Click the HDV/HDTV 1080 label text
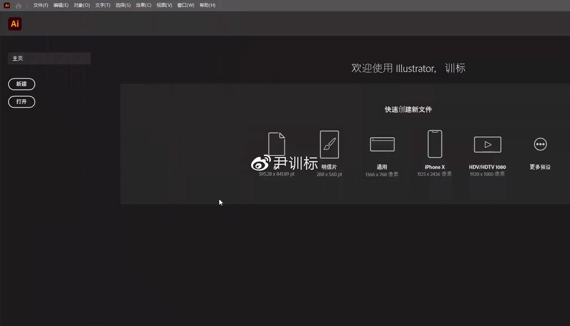This screenshot has width=570, height=326. pyautogui.click(x=487, y=167)
